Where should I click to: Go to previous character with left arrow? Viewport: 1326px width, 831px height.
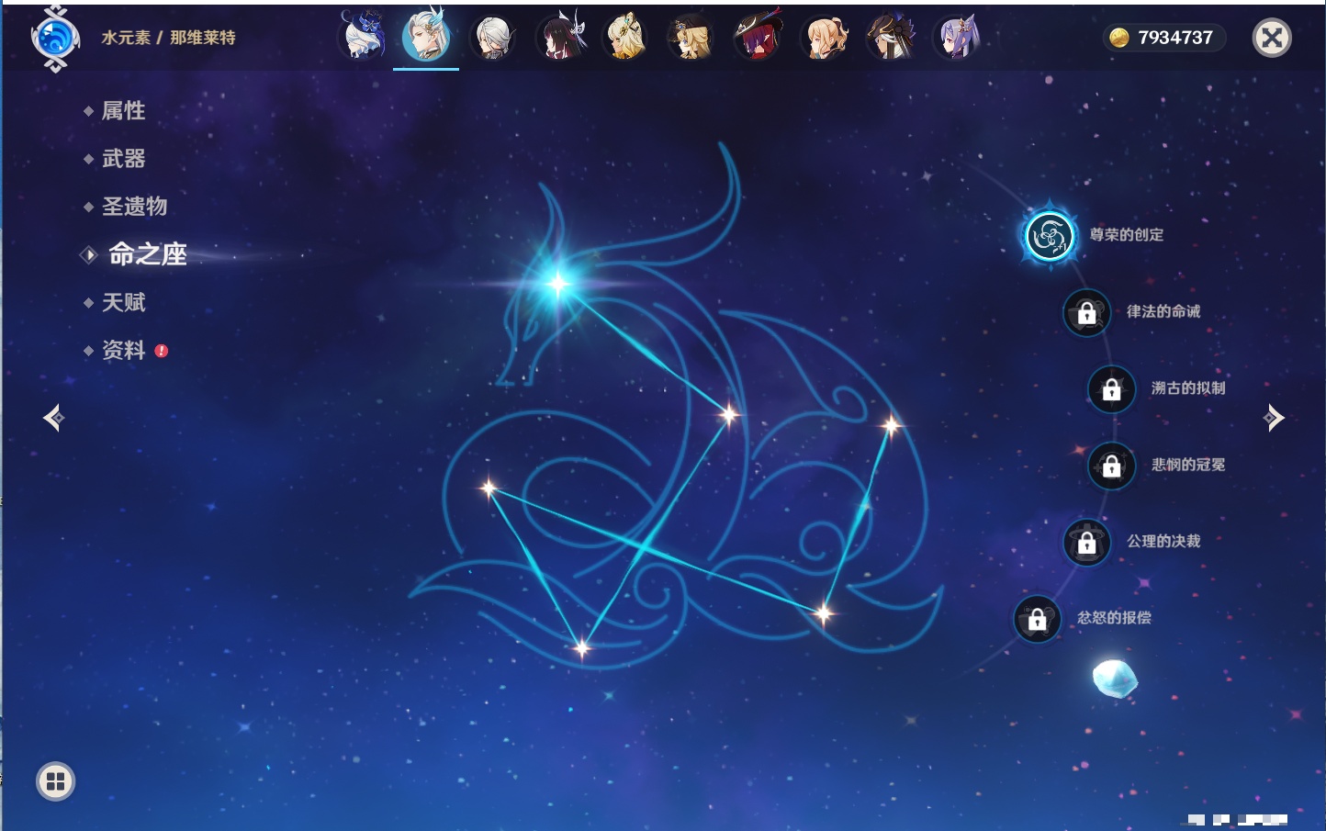tap(53, 418)
